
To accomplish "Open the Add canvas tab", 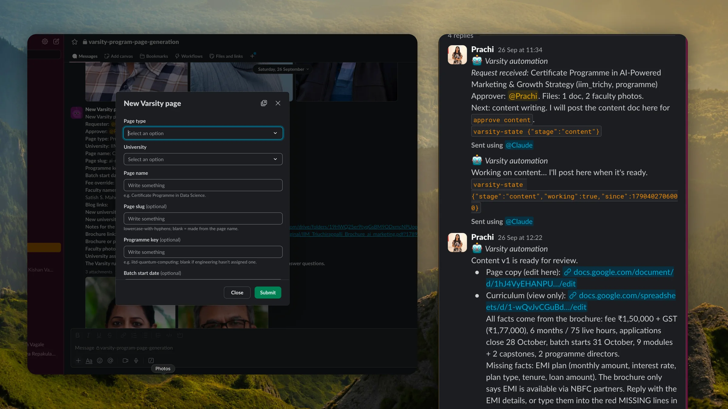I will pyautogui.click(x=119, y=56).
